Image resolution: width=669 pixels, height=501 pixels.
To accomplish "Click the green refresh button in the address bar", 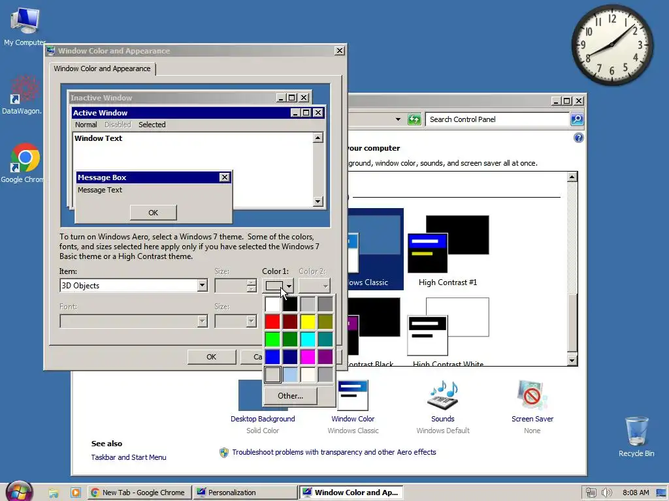I will click(414, 119).
